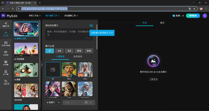
Task: Click the settings panel vertical scrollbar
Action: click(97, 37)
